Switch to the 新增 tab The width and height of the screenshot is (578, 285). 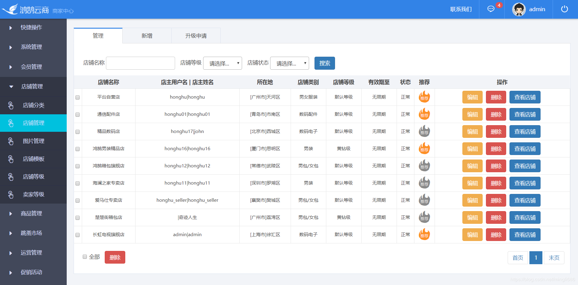[147, 35]
